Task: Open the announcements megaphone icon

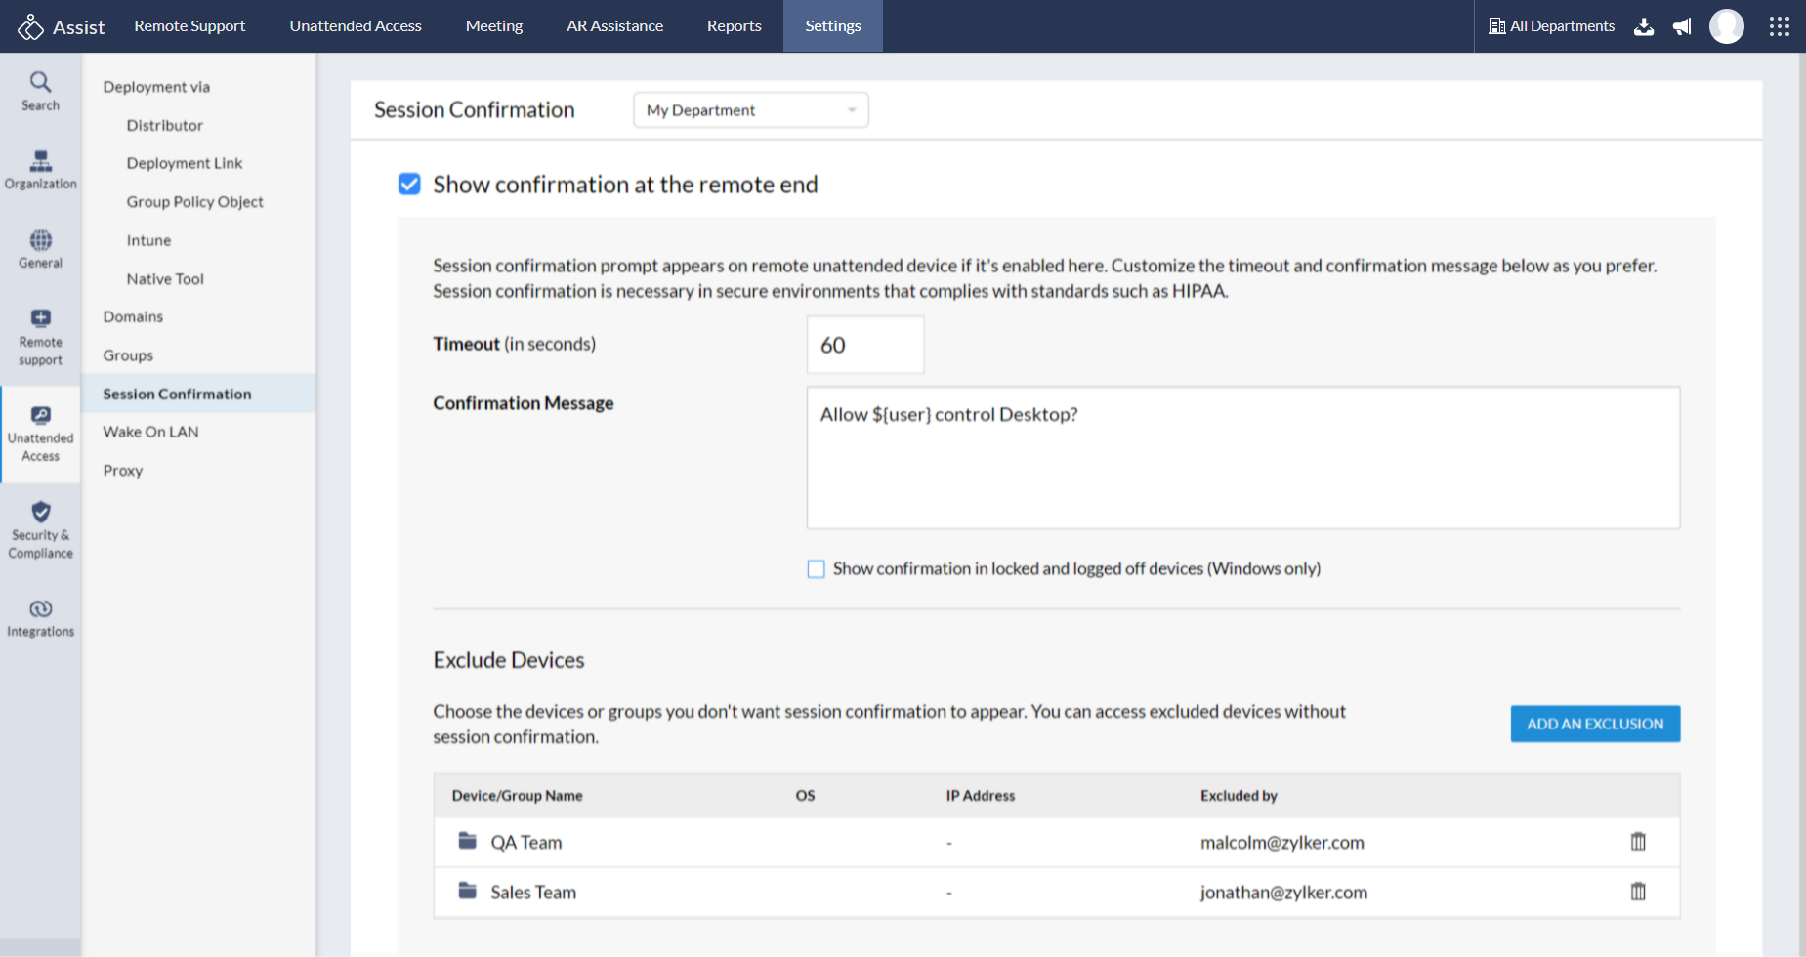Action: click(1682, 26)
